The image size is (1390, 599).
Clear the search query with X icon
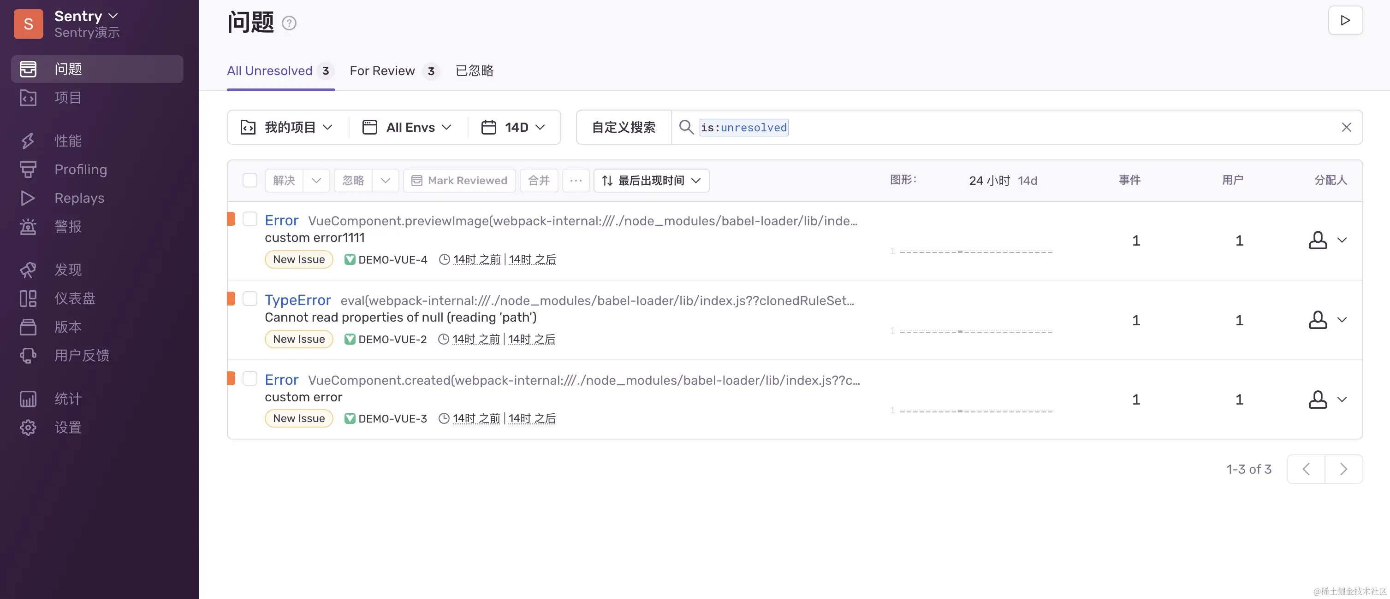click(1346, 127)
